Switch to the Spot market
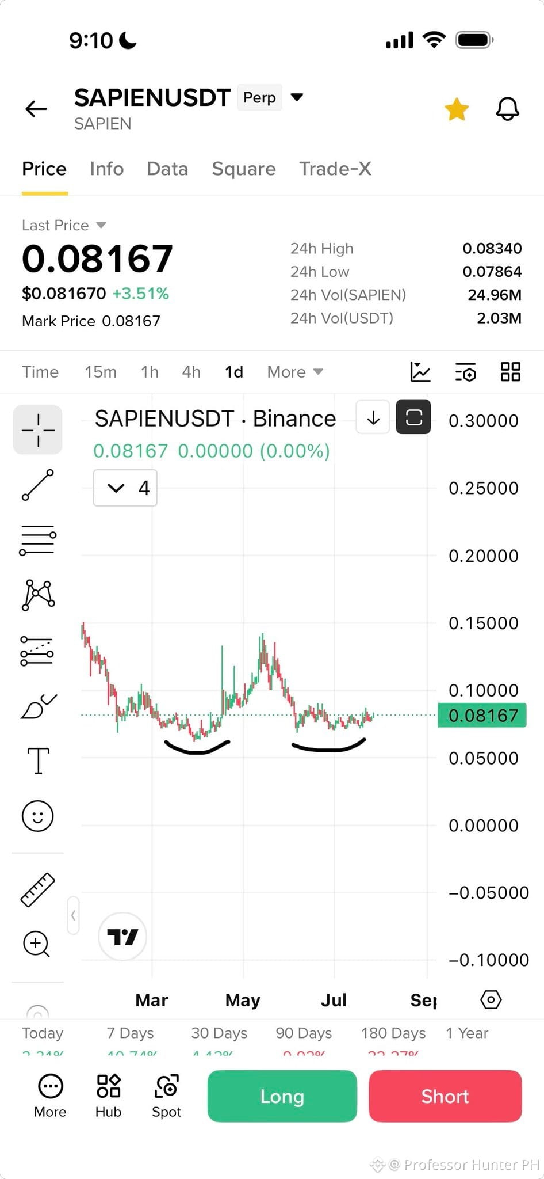The width and height of the screenshot is (544, 1179). pos(166,1096)
